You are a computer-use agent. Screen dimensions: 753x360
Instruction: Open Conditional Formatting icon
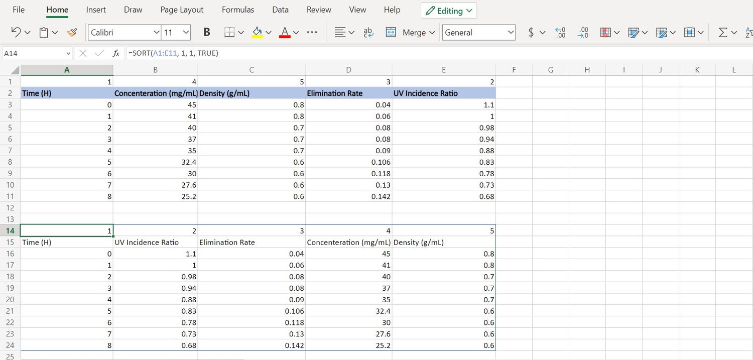tap(606, 32)
